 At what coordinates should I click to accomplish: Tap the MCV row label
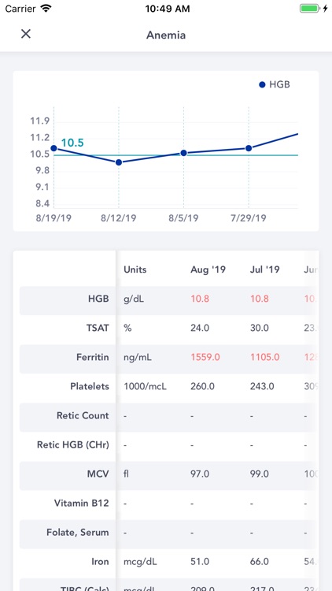[x=98, y=474]
